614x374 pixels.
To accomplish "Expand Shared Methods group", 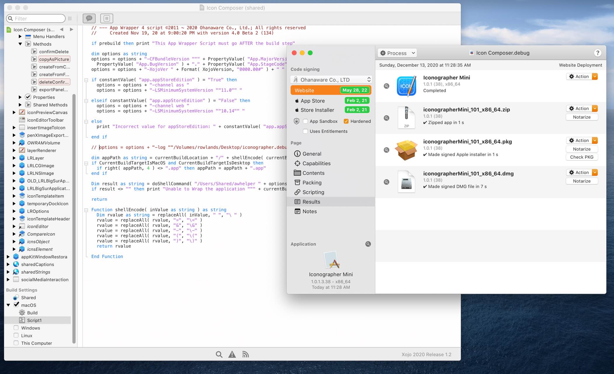I will (20, 105).
